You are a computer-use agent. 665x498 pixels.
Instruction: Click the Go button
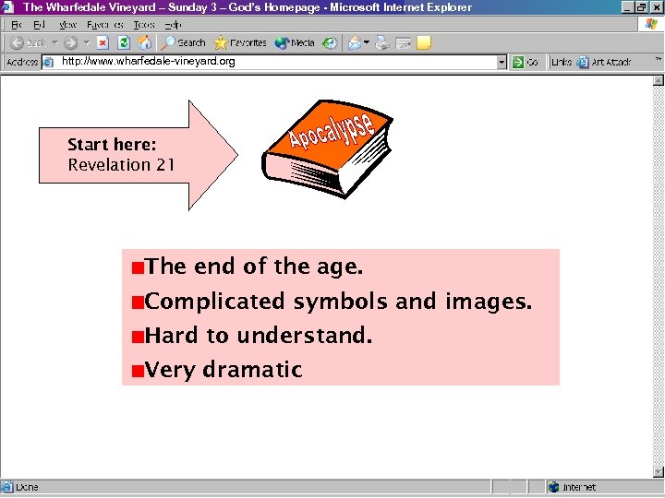point(525,63)
